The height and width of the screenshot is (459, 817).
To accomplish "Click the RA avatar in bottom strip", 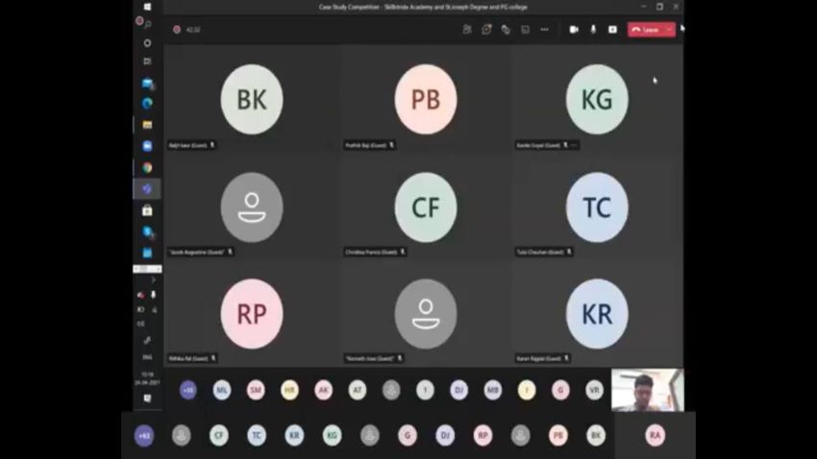I will point(655,435).
